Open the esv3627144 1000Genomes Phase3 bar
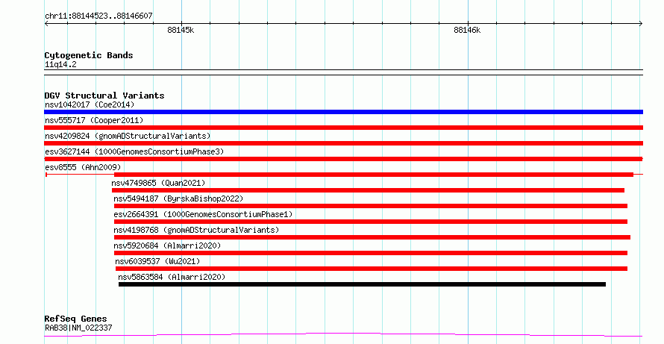Image resolution: width=664 pixels, height=344 pixels. (343, 159)
